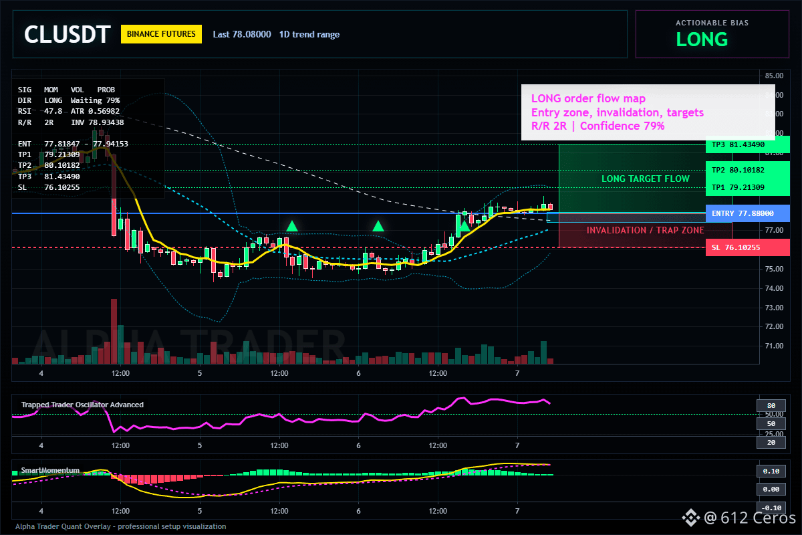Click the 1D trend range label
This screenshot has height=535, width=802.
pos(309,34)
